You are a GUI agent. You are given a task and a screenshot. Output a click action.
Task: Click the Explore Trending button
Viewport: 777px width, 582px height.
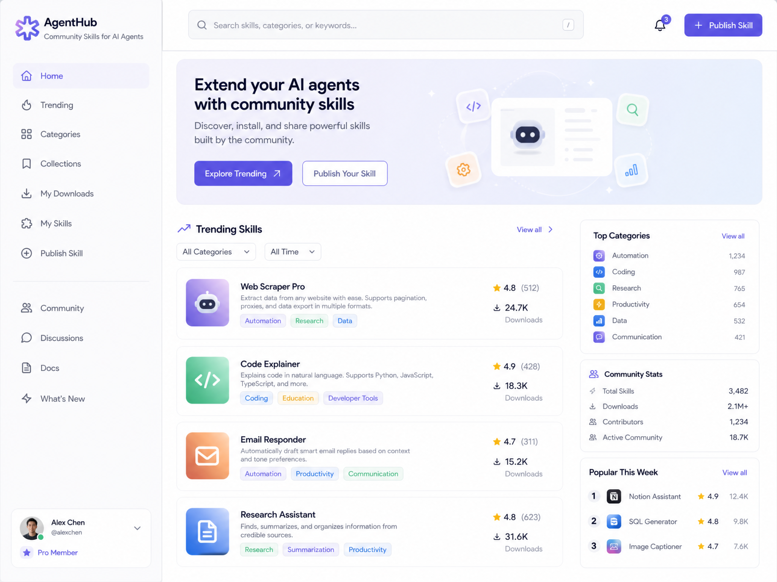tap(243, 174)
